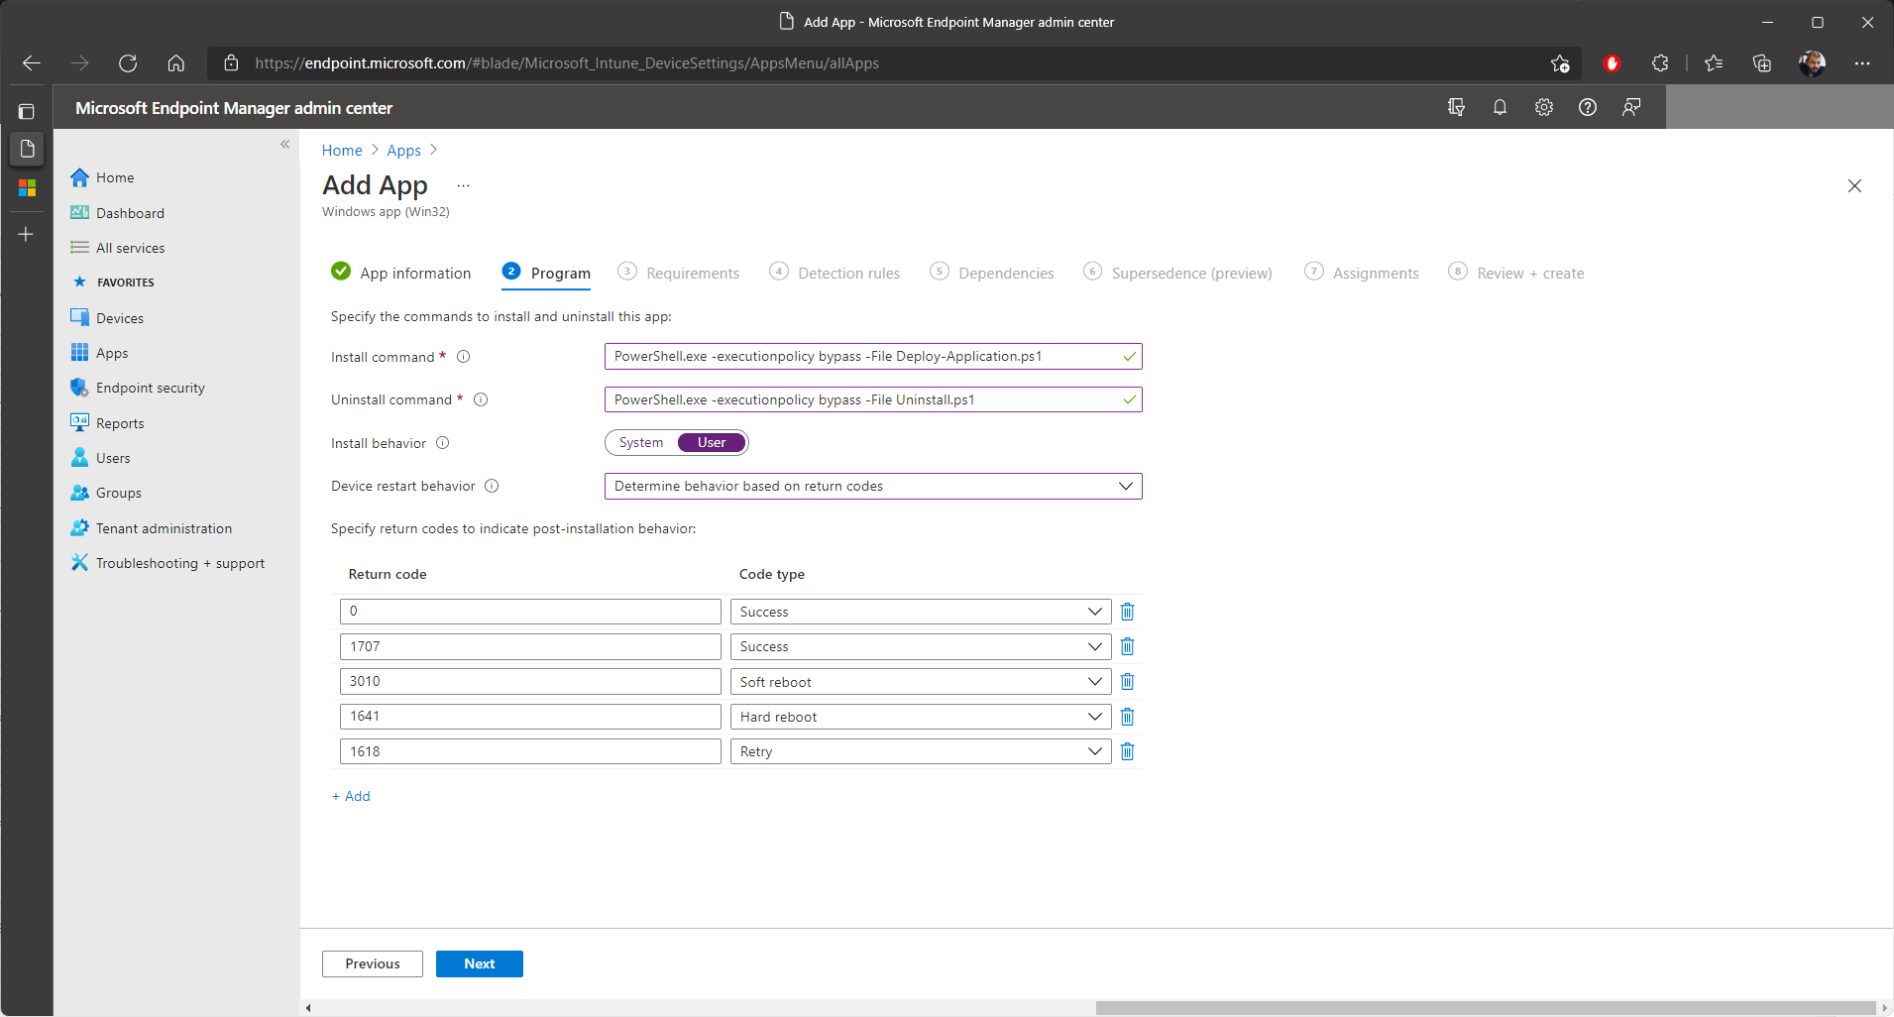
Task: Open the Help question mark icon
Action: tap(1587, 107)
